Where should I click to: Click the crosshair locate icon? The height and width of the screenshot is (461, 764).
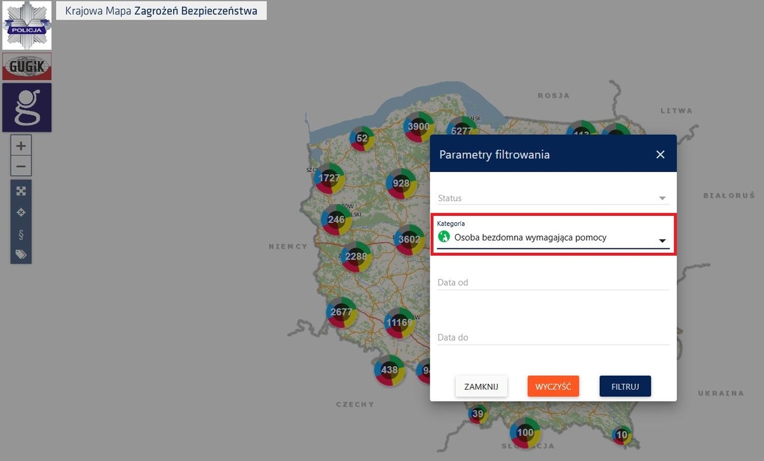pos(21,212)
